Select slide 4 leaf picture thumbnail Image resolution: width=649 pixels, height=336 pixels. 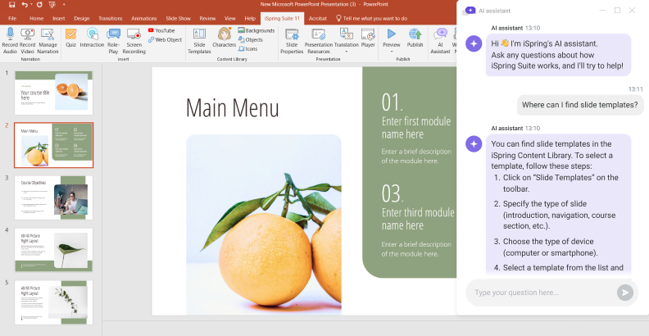coord(54,249)
